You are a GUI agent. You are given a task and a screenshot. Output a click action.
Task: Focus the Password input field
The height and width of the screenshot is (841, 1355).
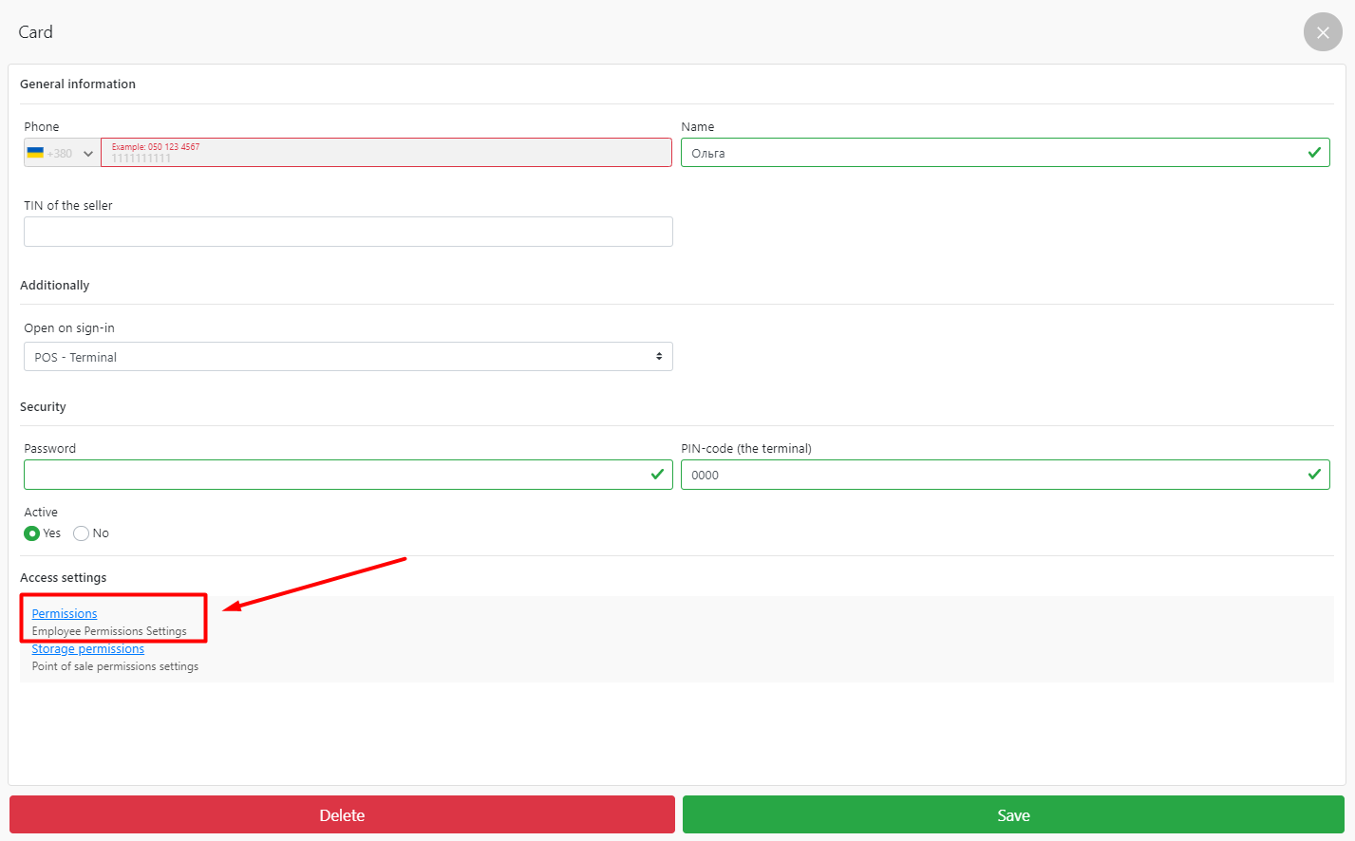pyautogui.click(x=332, y=475)
